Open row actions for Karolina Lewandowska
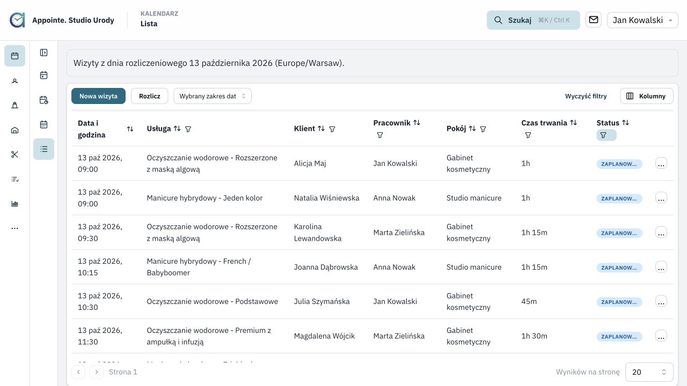Viewport: 687px width, 386px height. [x=661, y=233]
